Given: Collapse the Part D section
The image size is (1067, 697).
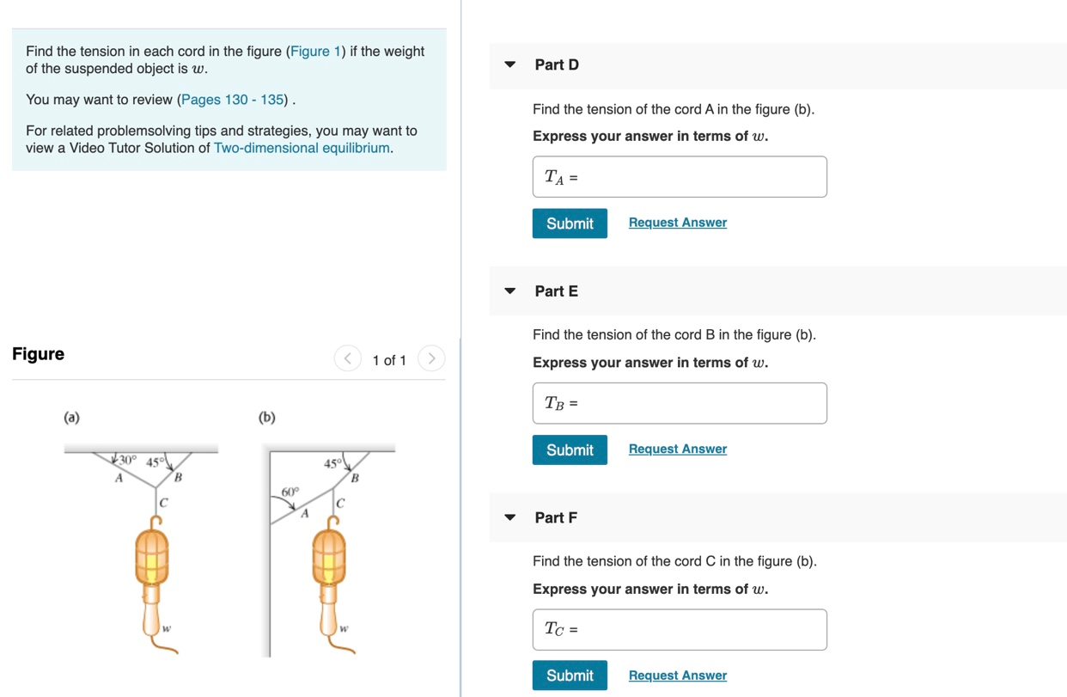Looking at the screenshot, I should point(509,64).
